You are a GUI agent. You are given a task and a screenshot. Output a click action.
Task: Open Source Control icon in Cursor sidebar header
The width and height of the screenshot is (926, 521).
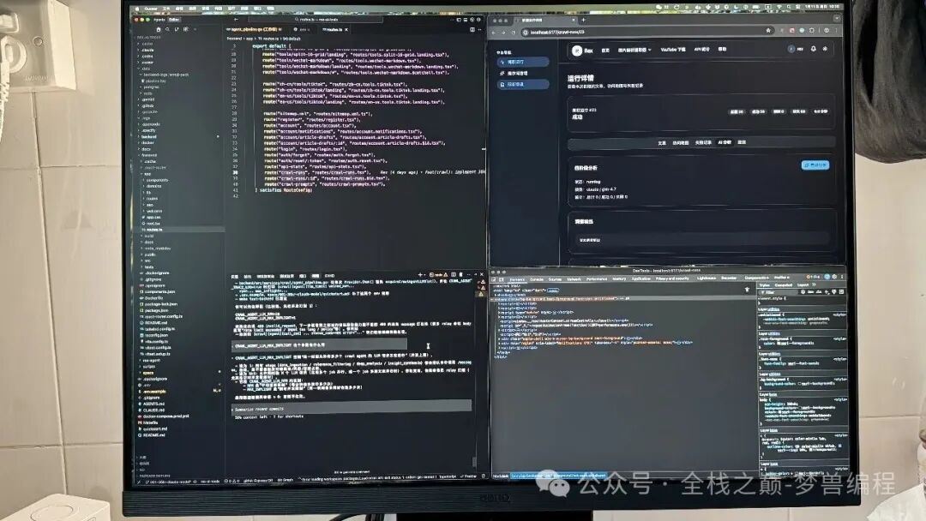point(177,29)
